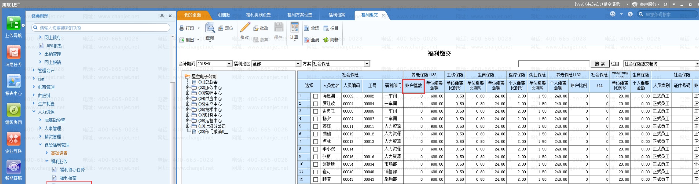This screenshot has width=699, height=184.
Task: Open the 会计期间 period dropdown
Action: 229,64
